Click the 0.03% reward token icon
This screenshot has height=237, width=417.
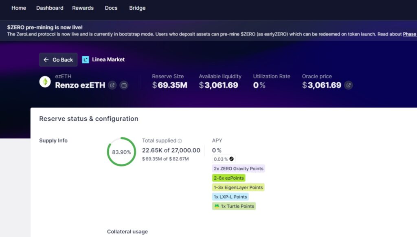231,159
